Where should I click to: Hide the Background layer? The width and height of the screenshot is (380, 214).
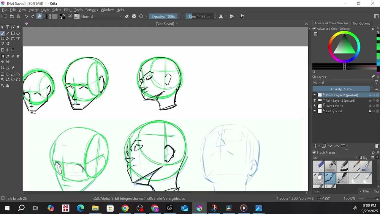tap(315, 111)
